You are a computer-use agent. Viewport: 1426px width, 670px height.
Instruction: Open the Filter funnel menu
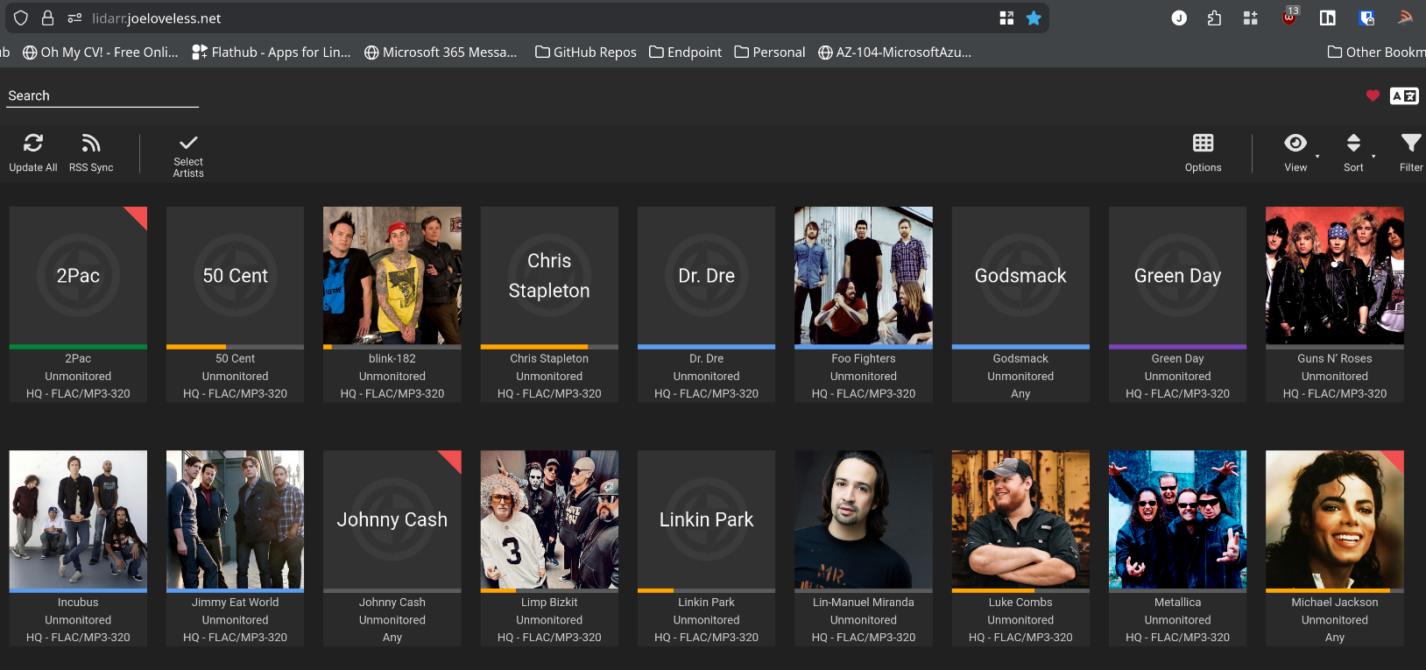1410,144
